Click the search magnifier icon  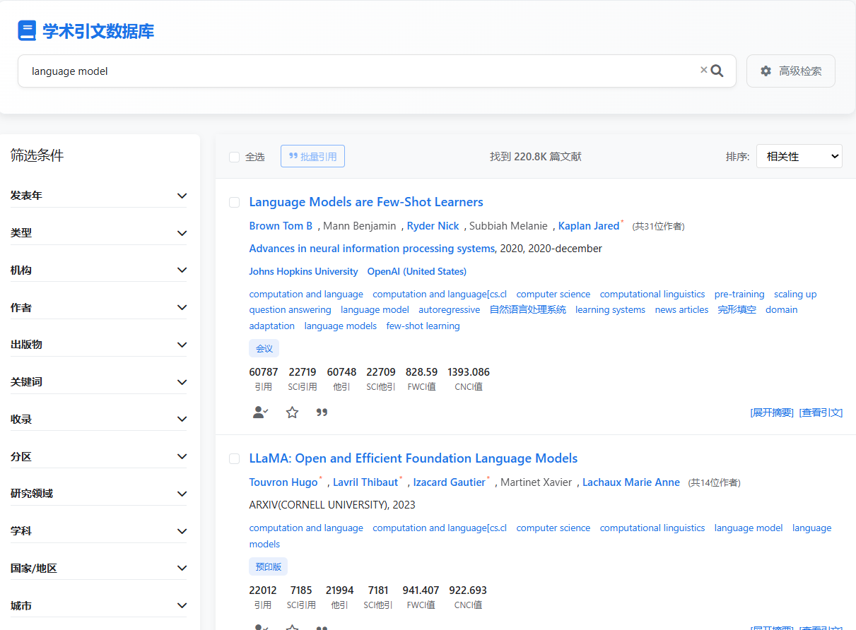coord(717,71)
